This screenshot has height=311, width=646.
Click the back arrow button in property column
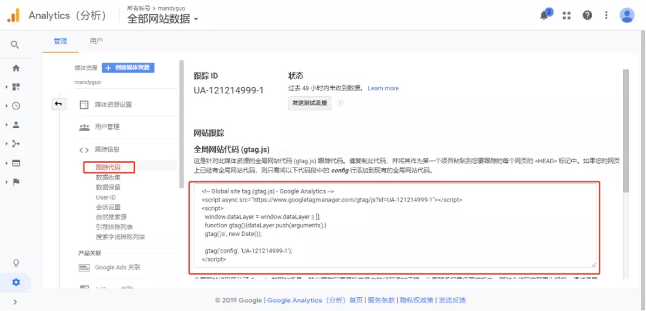(x=58, y=104)
